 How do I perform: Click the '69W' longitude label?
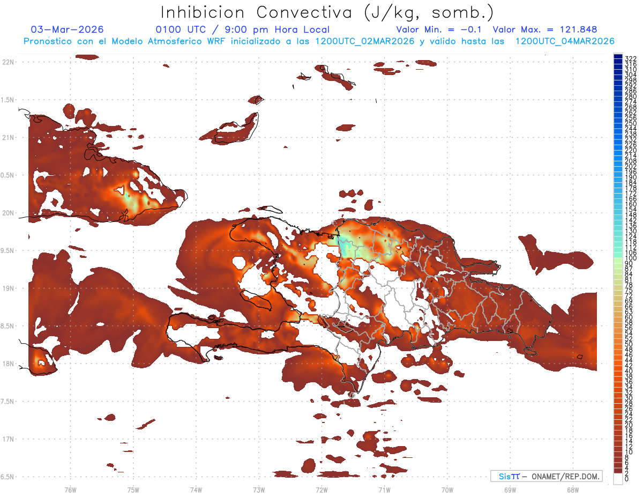coord(510,489)
